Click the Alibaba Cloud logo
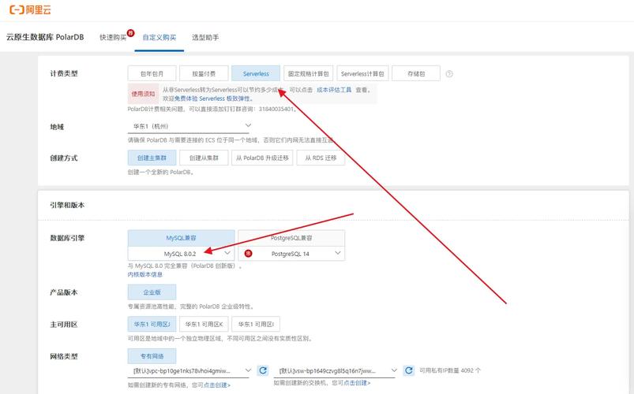The height and width of the screenshot is (394, 634). click(30, 10)
